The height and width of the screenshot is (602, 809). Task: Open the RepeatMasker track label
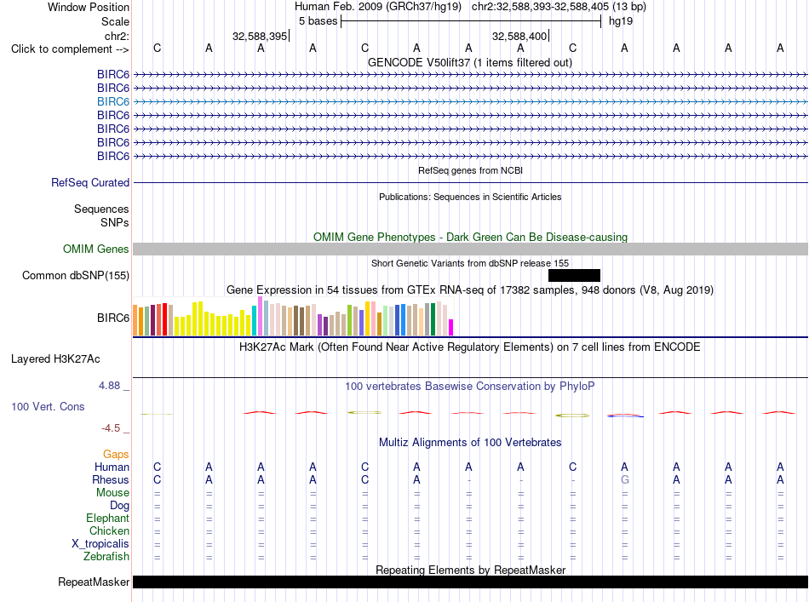click(x=94, y=582)
